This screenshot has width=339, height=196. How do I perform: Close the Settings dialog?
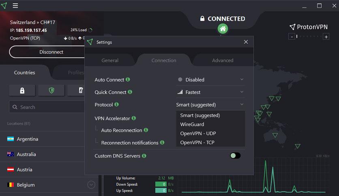tap(246, 42)
